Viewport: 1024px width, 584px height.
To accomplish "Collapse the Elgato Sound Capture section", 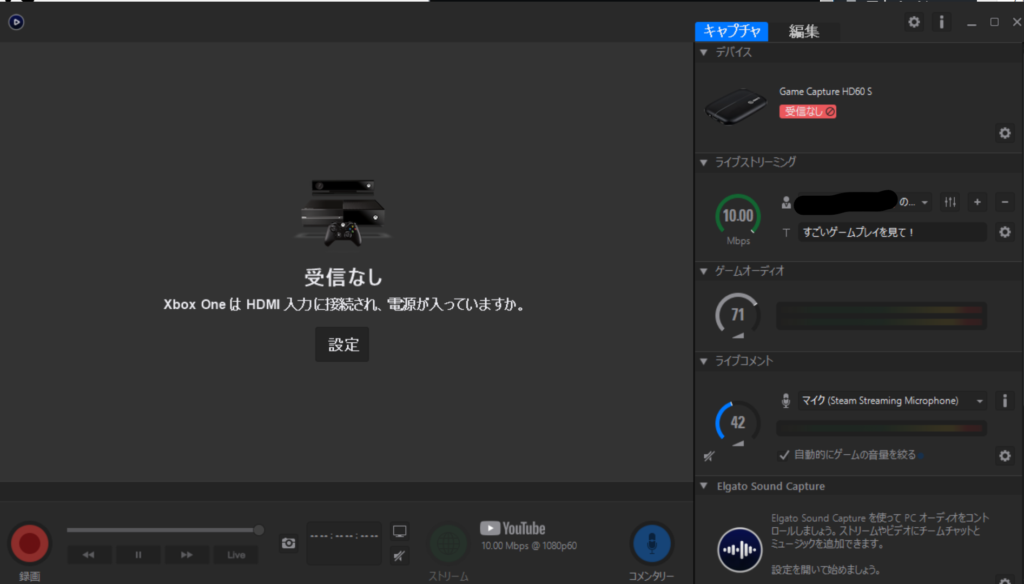I will [704, 486].
